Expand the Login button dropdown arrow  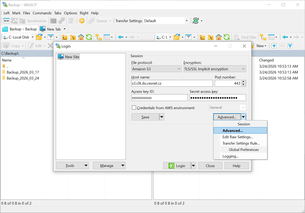[193, 166]
